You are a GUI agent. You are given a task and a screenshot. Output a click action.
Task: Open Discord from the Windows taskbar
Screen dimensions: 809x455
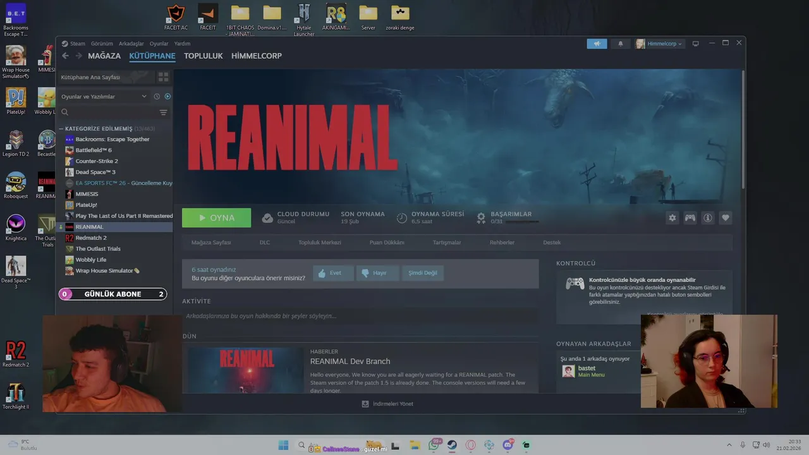pyautogui.click(x=508, y=445)
